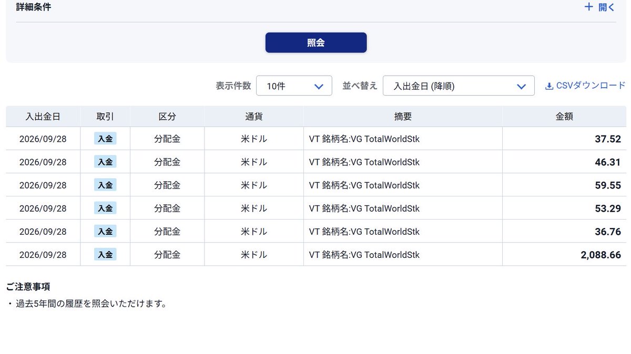Click the 詳細条件 heading
The width and height of the screenshot is (631, 354).
click(34, 7)
